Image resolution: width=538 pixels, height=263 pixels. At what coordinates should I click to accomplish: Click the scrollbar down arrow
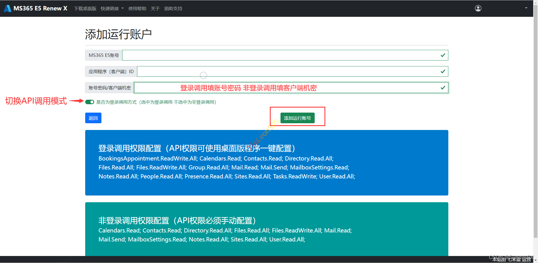click(x=535, y=260)
